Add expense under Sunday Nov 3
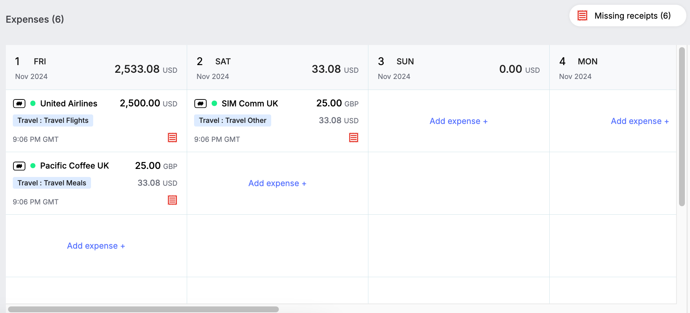690x313 pixels. (459, 121)
